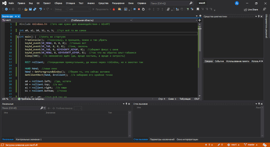Viewport: 270px width, 147px height.
Task: Stop debugging with the red square
Action: [x=139, y=9]
